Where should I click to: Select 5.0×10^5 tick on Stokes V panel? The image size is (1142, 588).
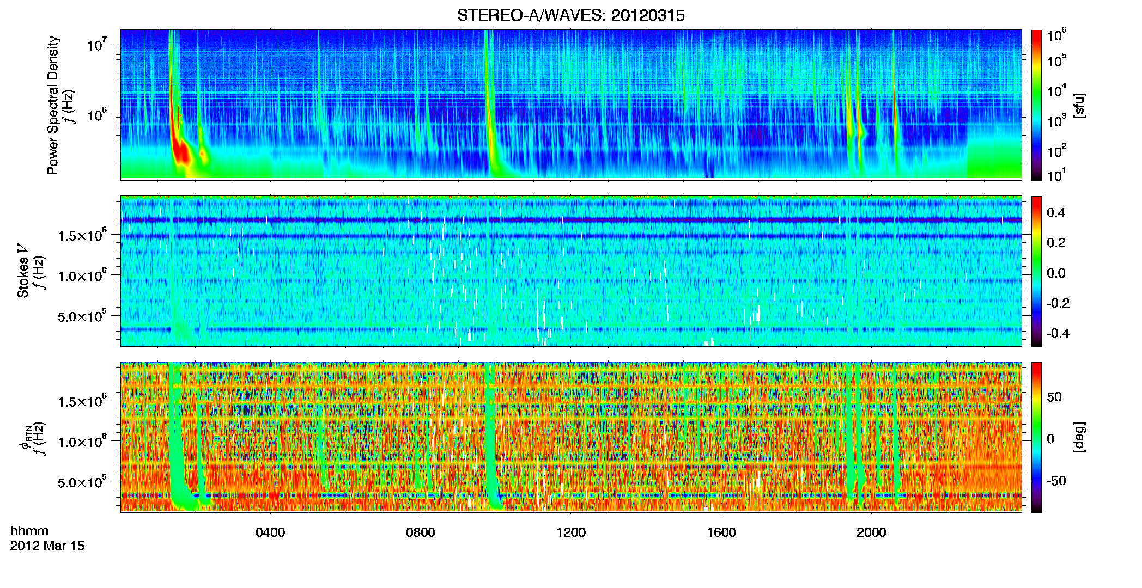tap(82, 316)
